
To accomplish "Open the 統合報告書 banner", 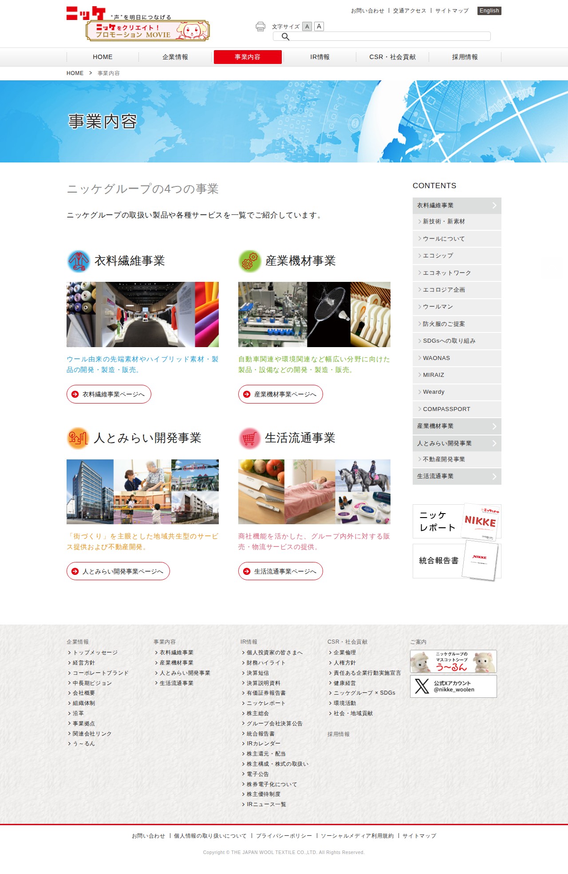I will click(x=457, y=561).
